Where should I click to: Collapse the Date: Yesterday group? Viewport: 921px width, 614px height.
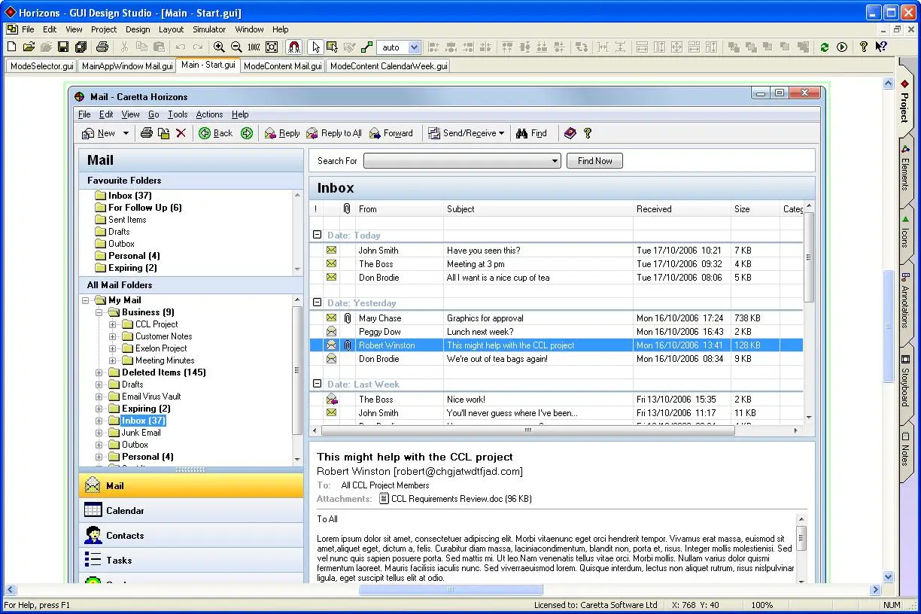(318, 302)
